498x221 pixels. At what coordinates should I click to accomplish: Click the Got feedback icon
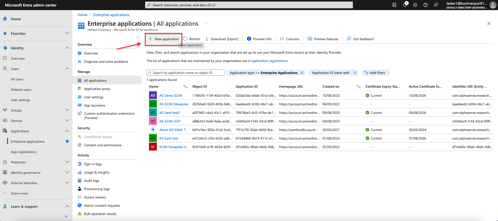click(x=349, y=39)
